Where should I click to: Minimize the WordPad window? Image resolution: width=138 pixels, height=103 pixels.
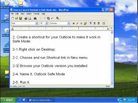[103, 10]
